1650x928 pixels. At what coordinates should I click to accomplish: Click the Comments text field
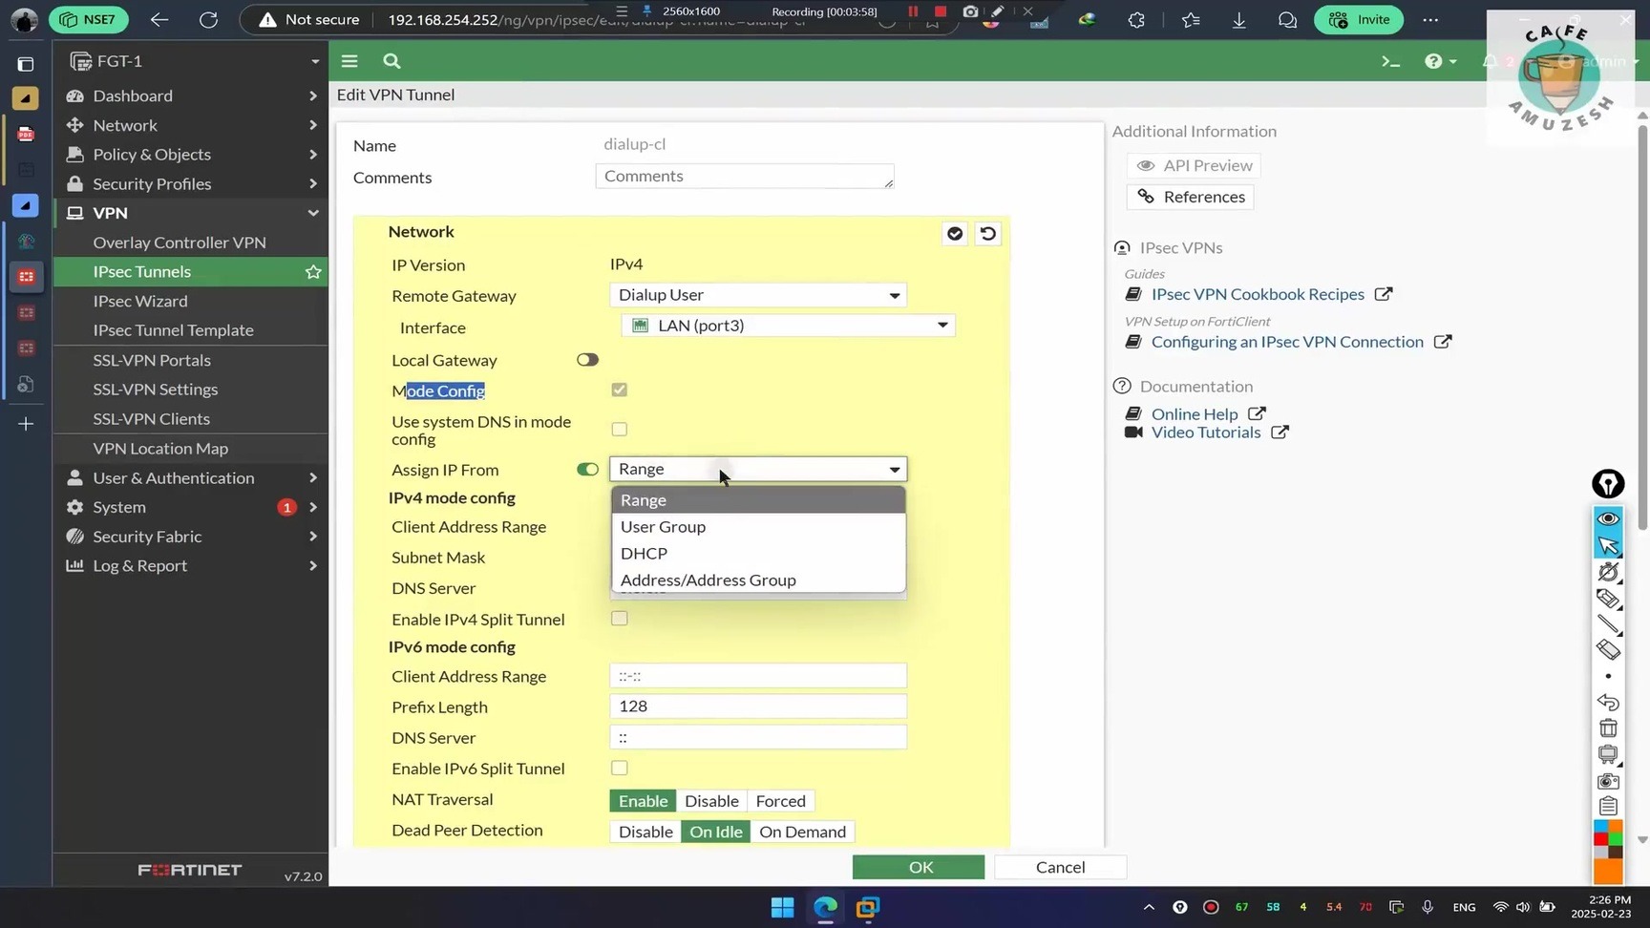pos(745,177)
